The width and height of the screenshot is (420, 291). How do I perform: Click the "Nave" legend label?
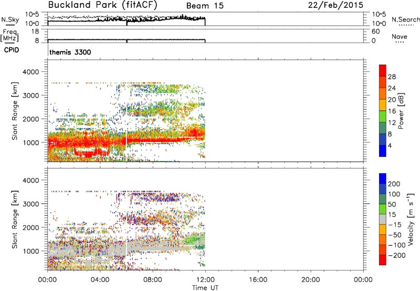click(400, 36)
